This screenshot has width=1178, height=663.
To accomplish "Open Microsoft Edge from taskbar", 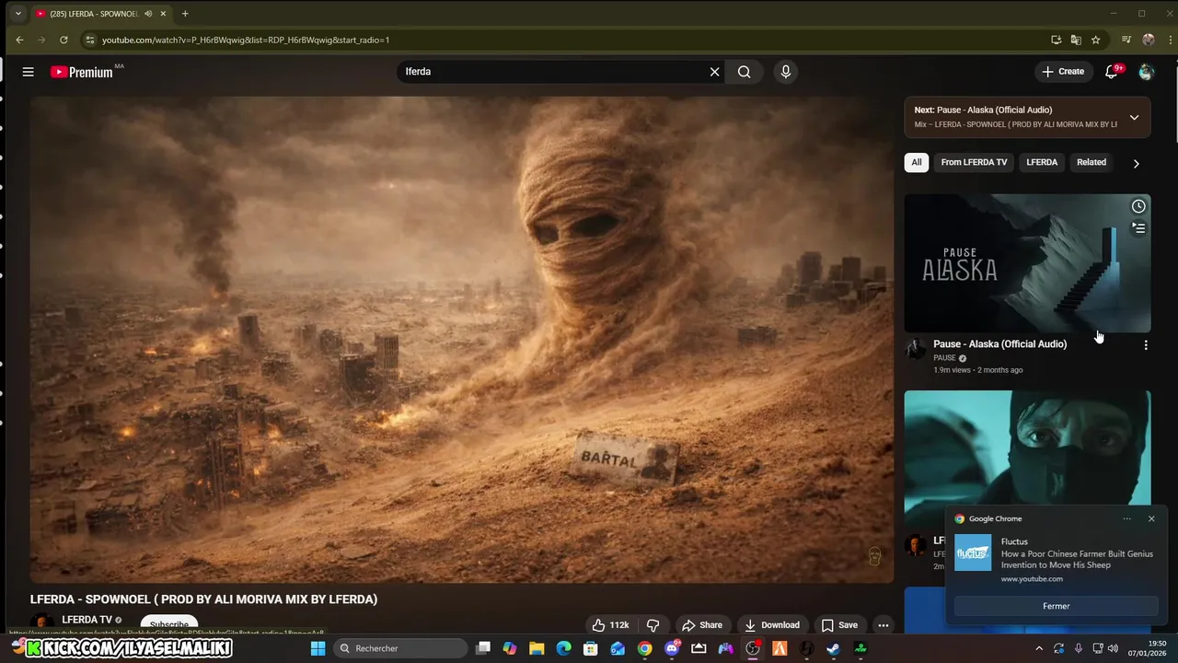I will 563,648.
